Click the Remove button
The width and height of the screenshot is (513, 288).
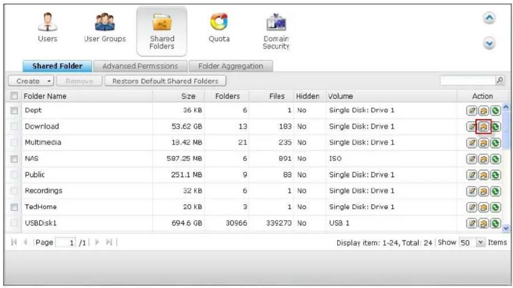coord(79,81)
